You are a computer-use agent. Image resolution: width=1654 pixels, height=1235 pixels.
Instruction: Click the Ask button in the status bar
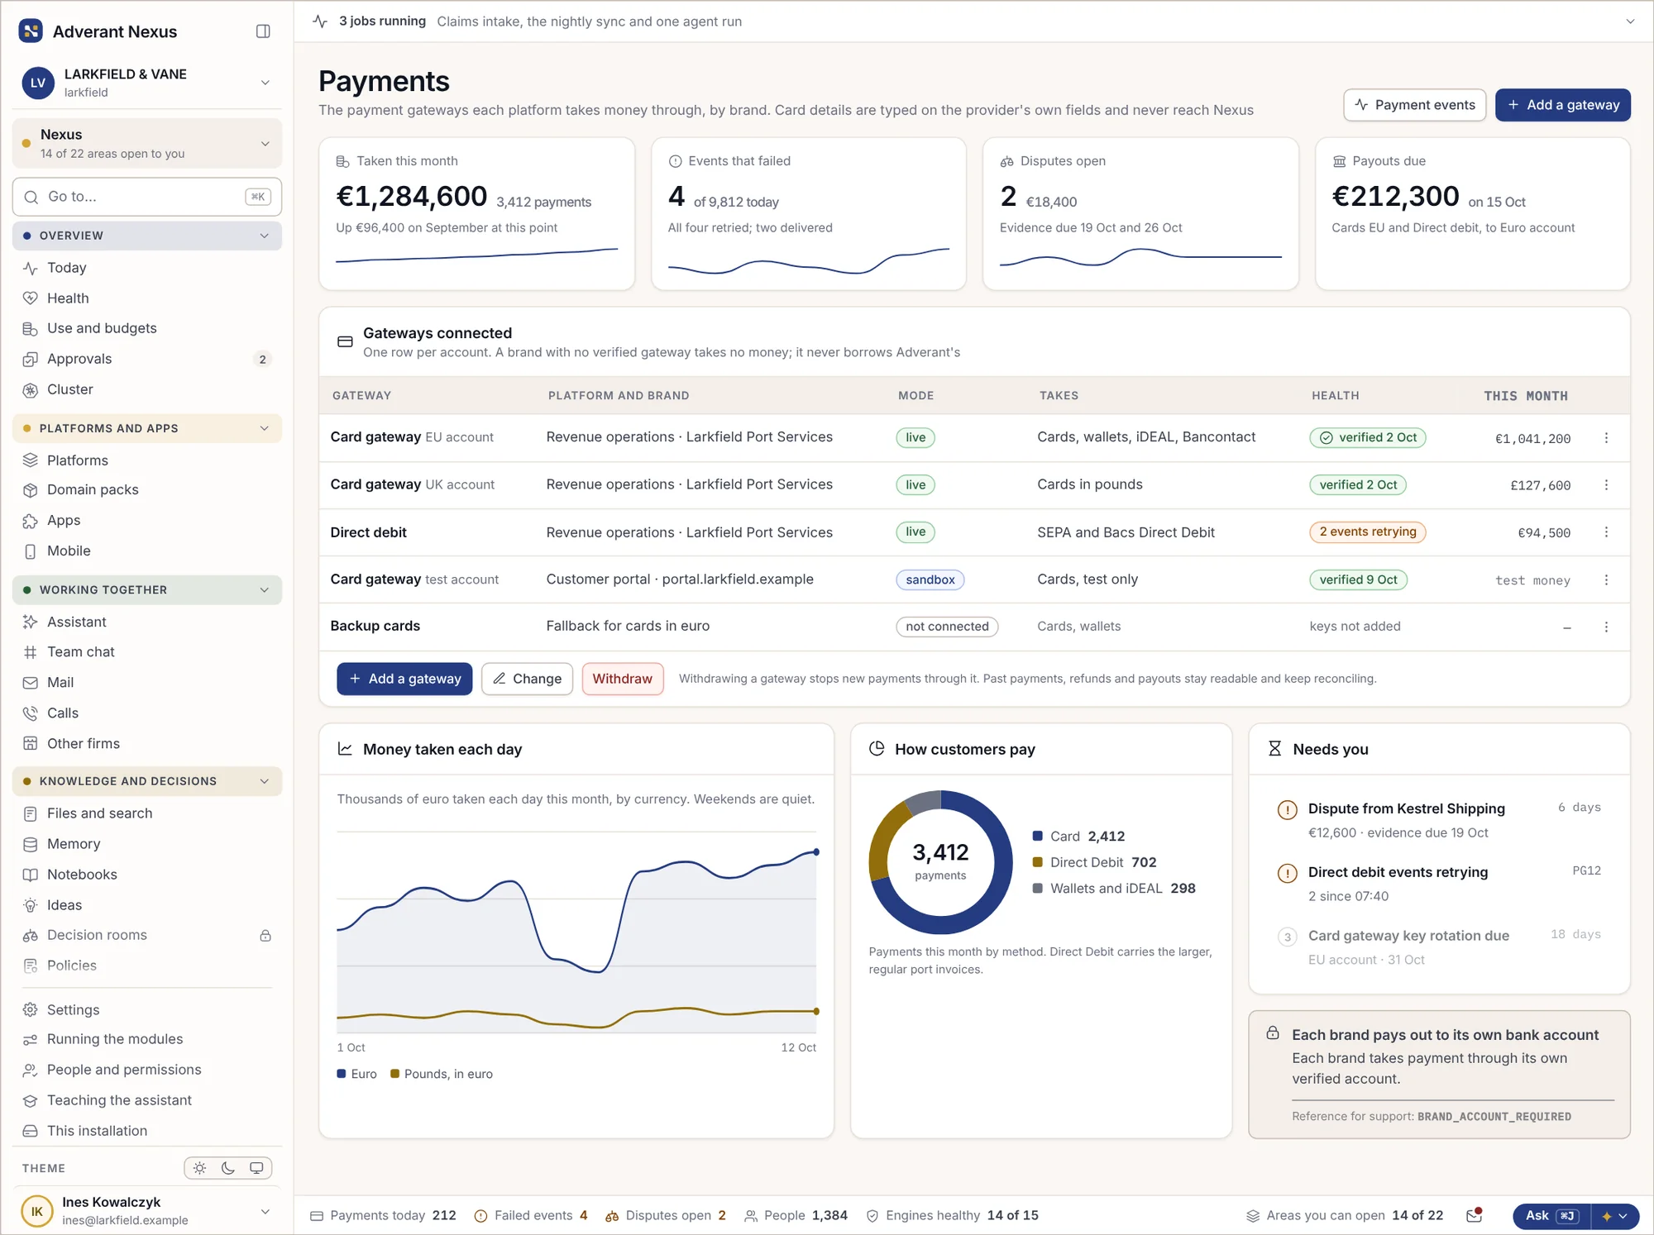tap(1551, 1216)
